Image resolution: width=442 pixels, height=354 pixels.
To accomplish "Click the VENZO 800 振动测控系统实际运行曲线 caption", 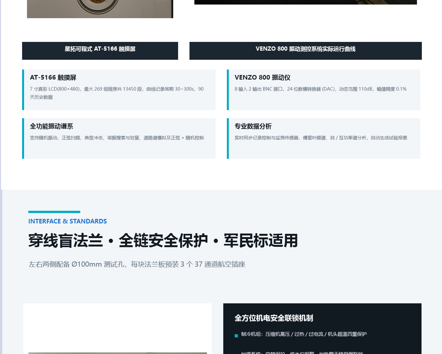I will (x=305, y=51).
